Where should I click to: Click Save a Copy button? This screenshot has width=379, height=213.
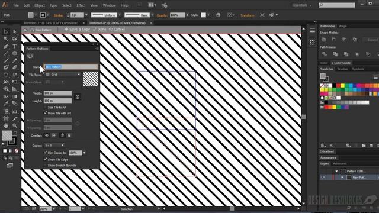pos(77,30)
